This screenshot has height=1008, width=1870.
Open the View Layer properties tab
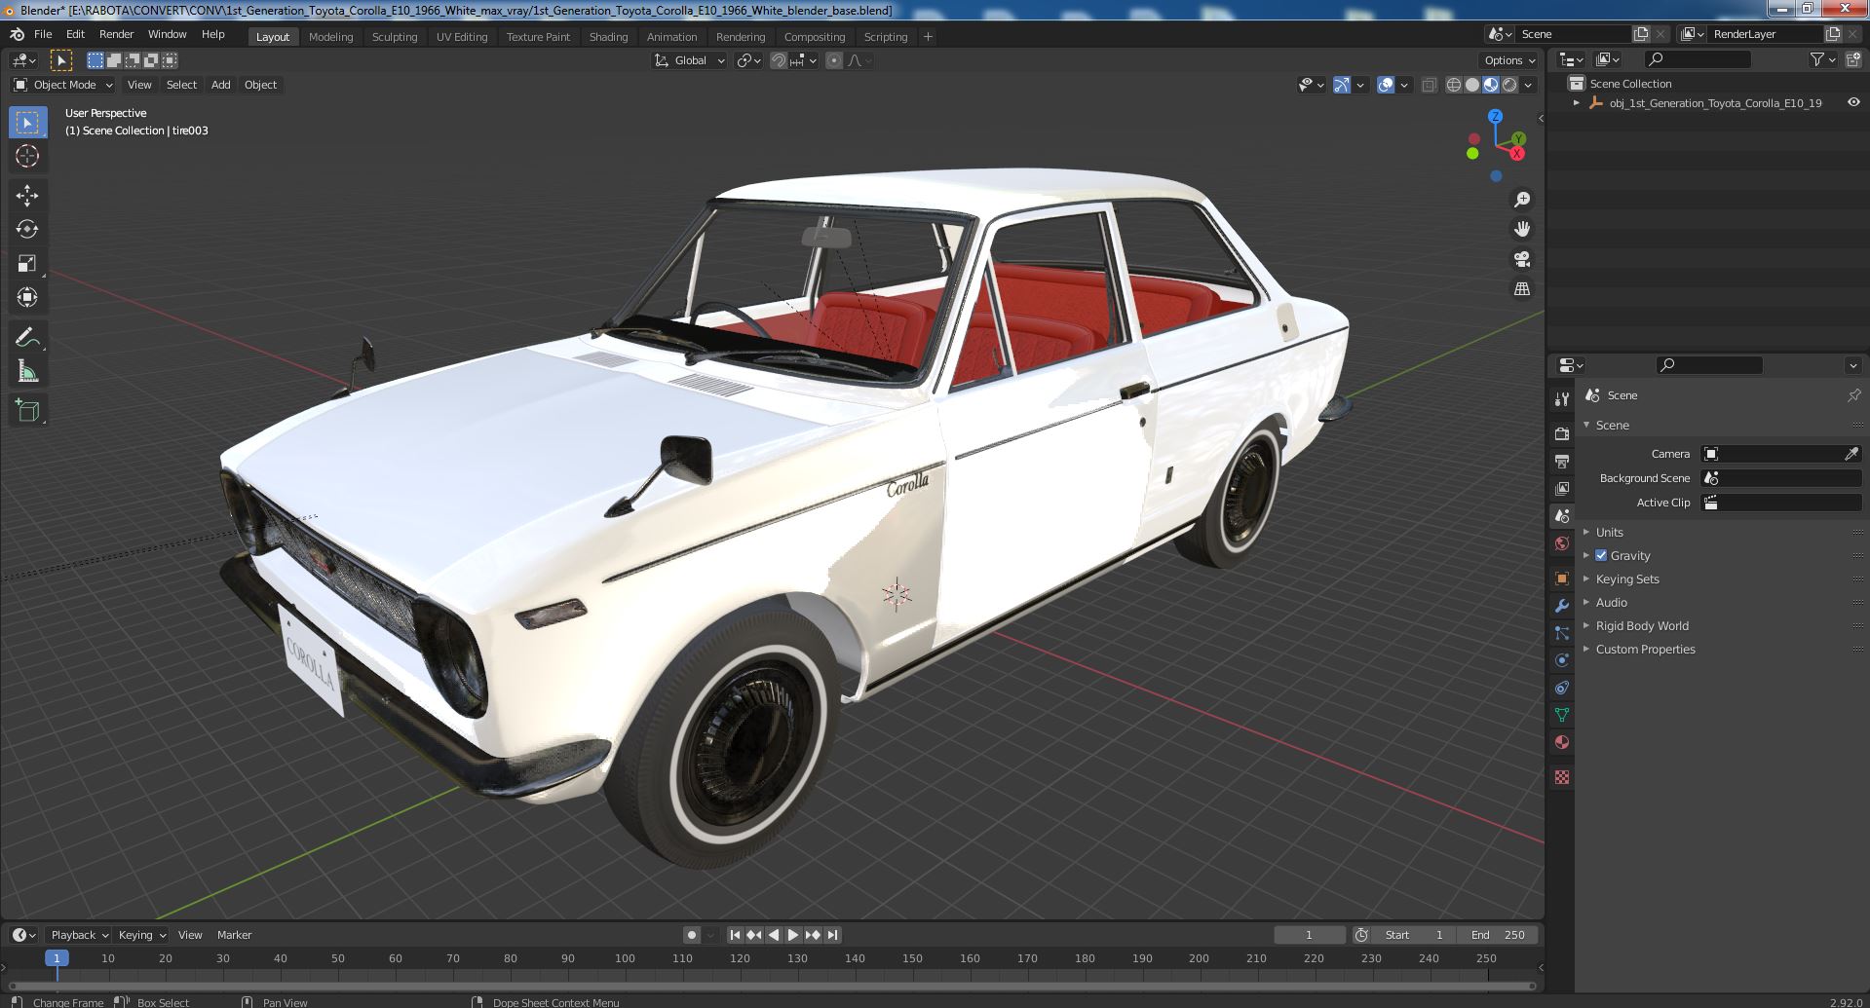click(x=1562, y=488)
